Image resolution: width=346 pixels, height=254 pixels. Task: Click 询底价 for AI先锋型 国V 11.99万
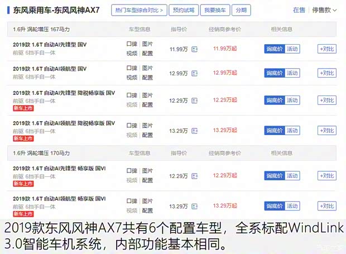[275, 49]
